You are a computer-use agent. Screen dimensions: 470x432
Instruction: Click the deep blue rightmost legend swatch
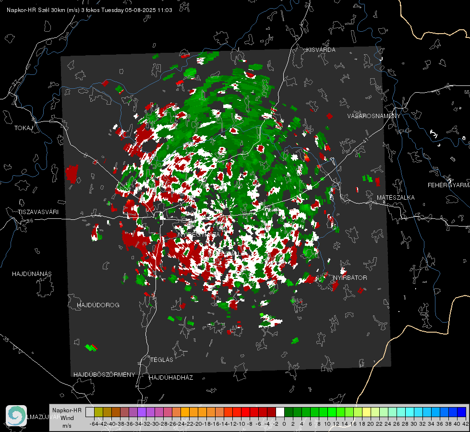(x=462, y=412)
